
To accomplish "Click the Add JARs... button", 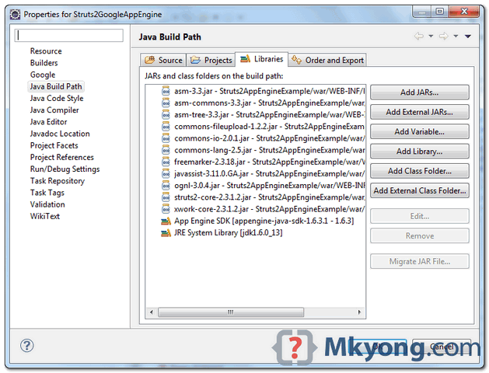I will [x=420, y=92].
